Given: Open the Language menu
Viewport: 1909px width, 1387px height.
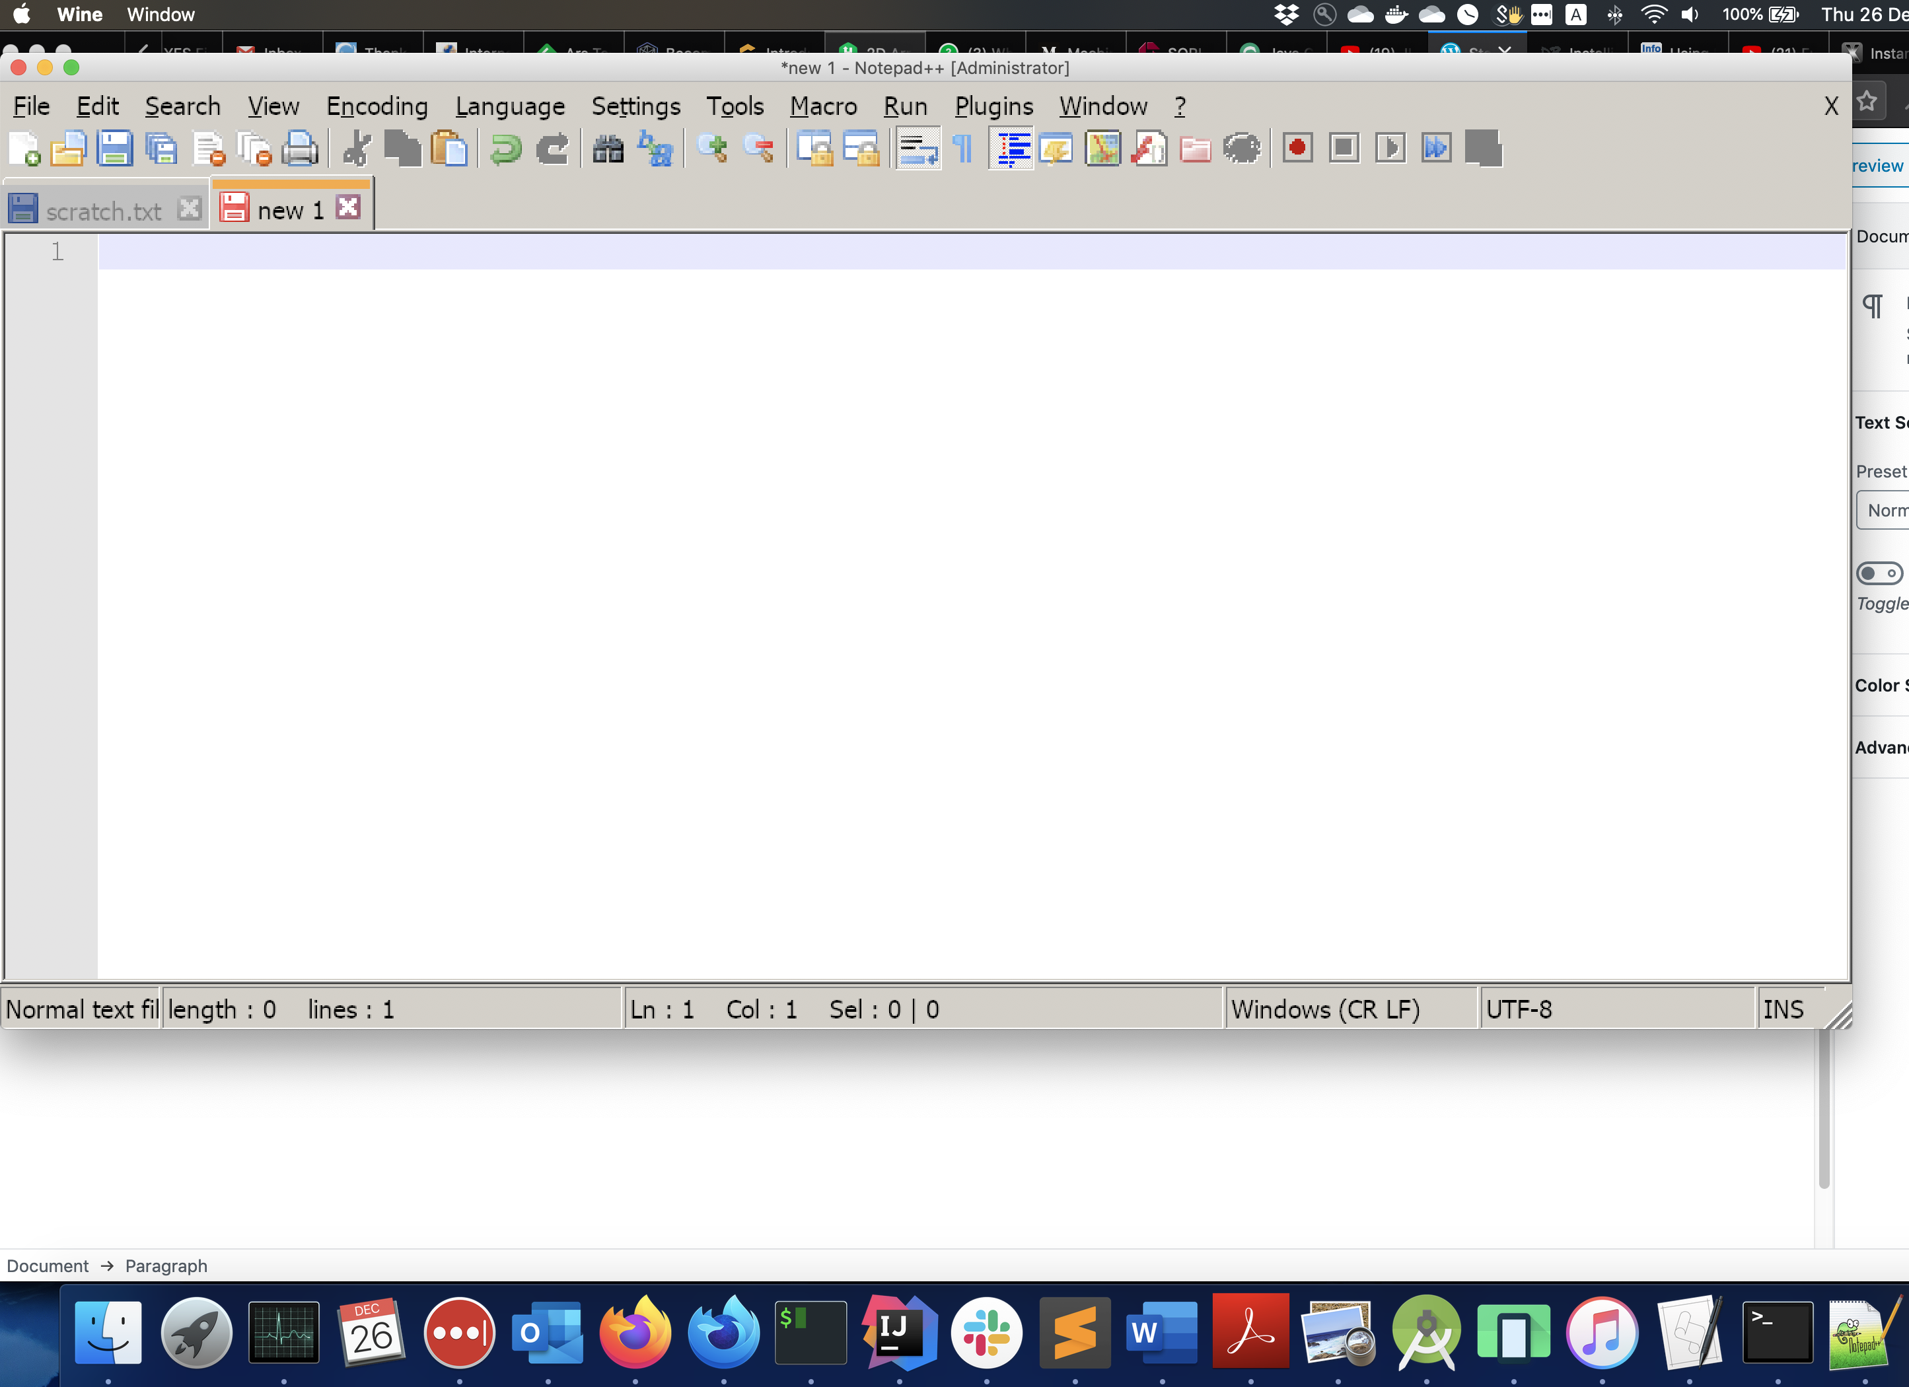Looking at the screenshot, I should [510, 106].
